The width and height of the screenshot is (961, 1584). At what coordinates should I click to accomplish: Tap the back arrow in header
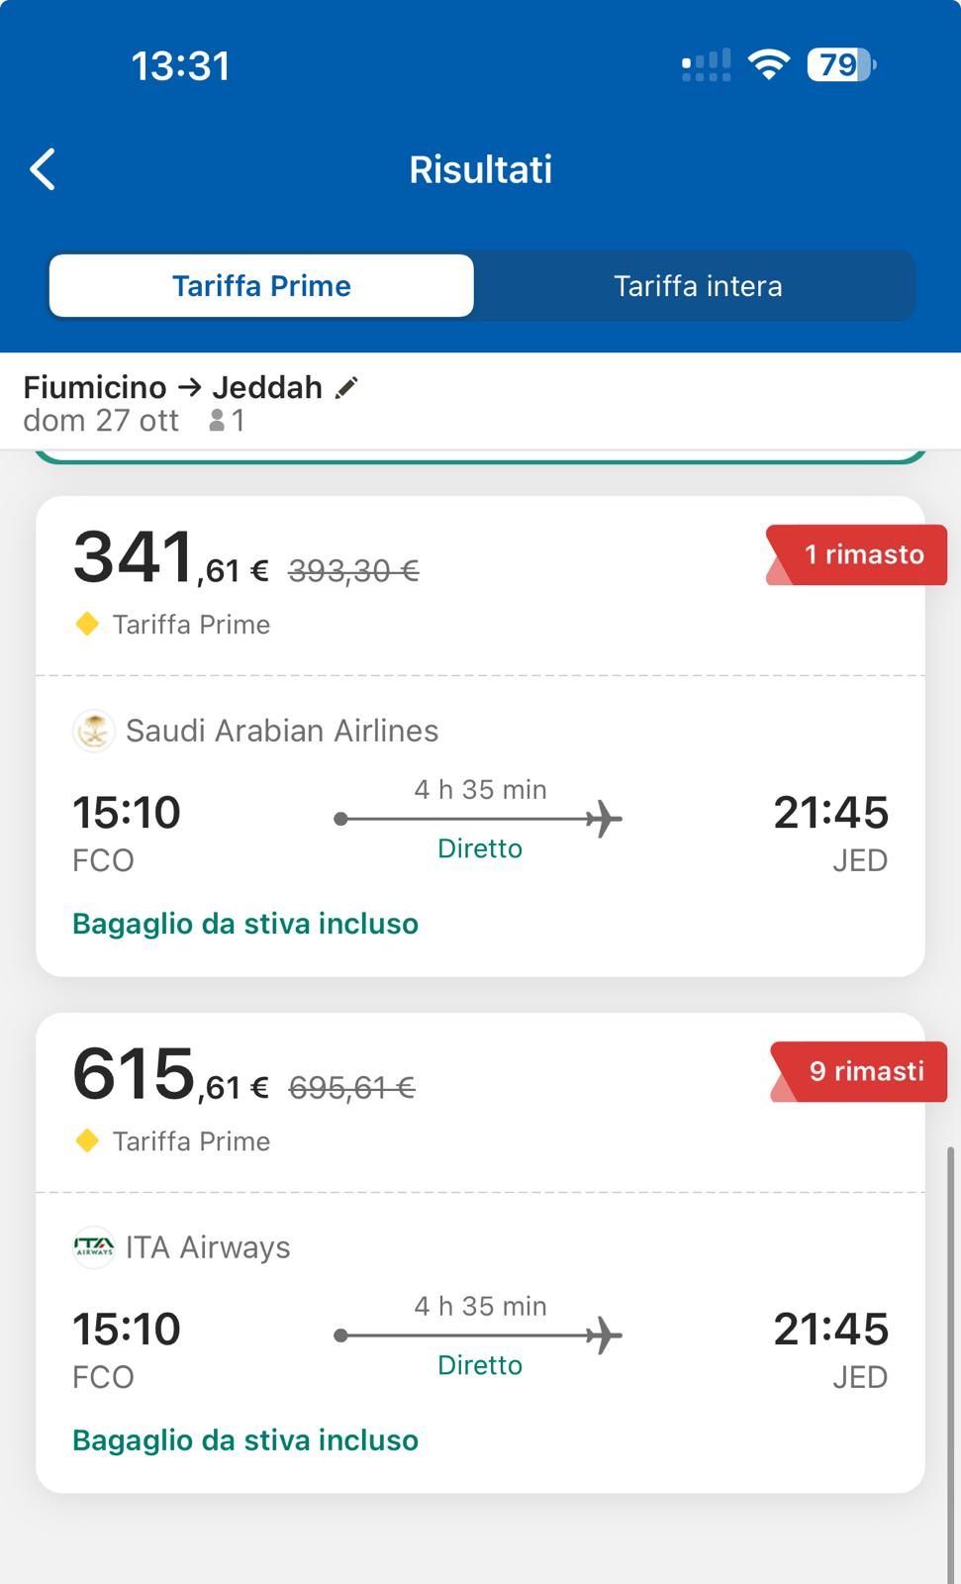43,169
